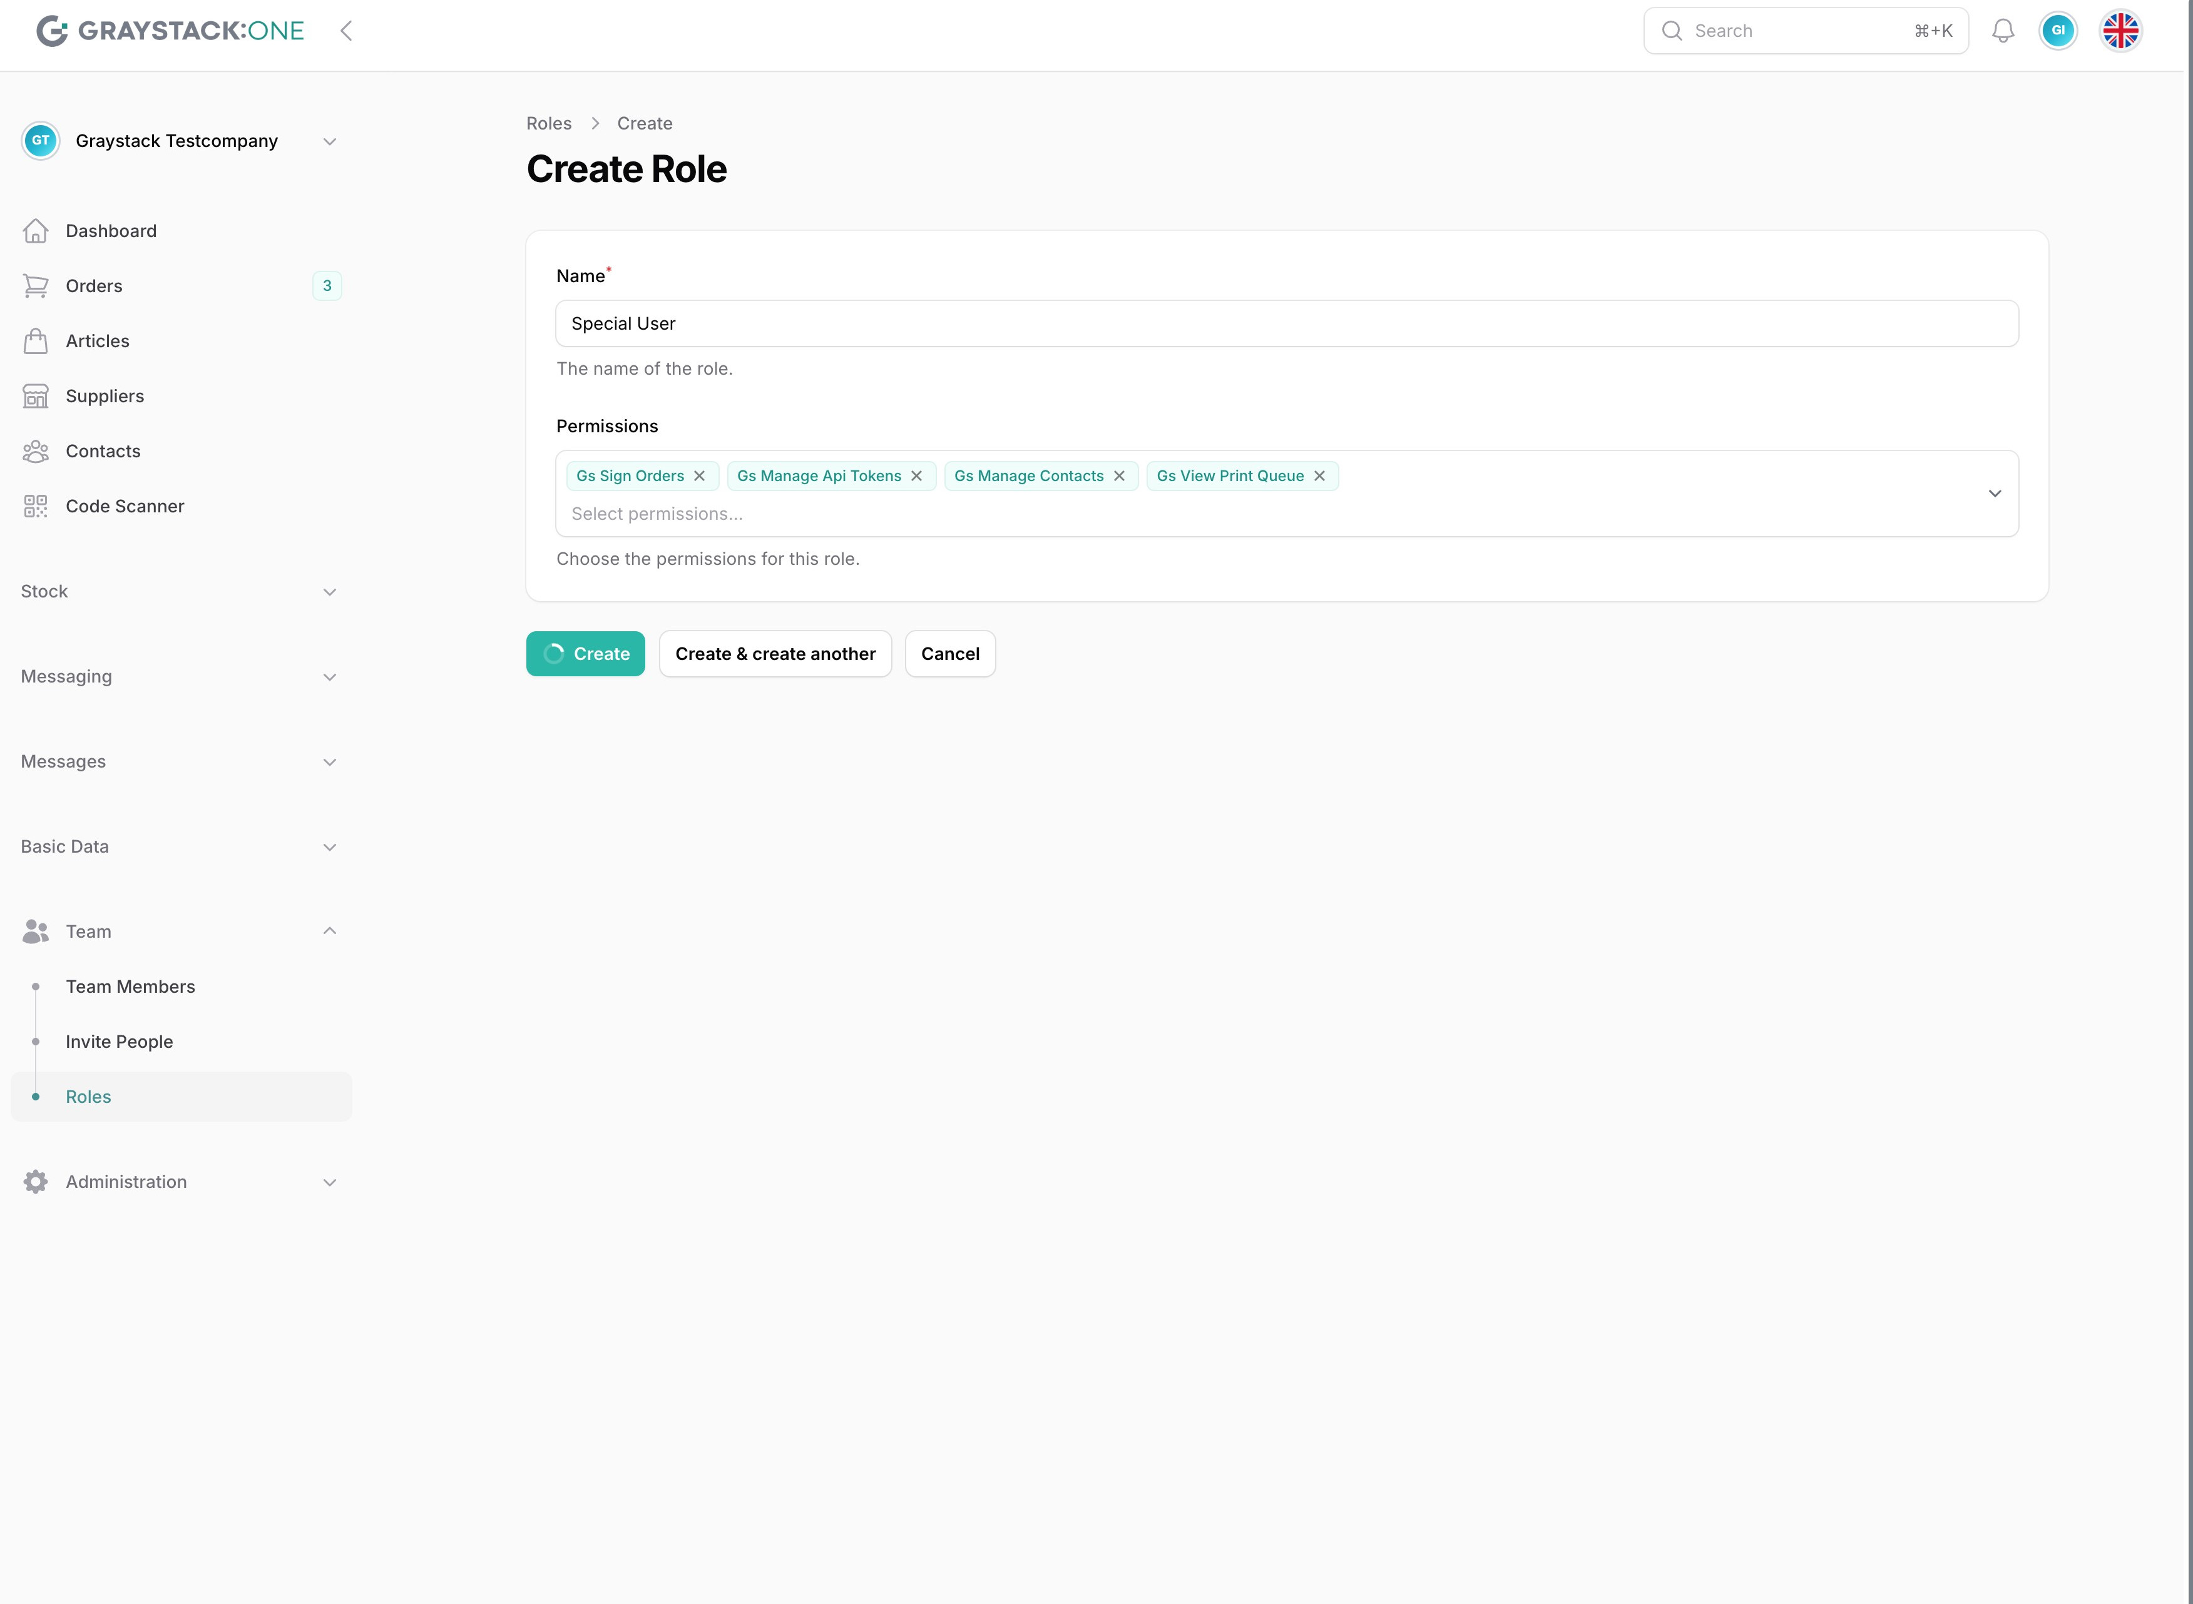Click Create & create another button
This screenshot has width=2193, height=1604.
coord(775,654)
